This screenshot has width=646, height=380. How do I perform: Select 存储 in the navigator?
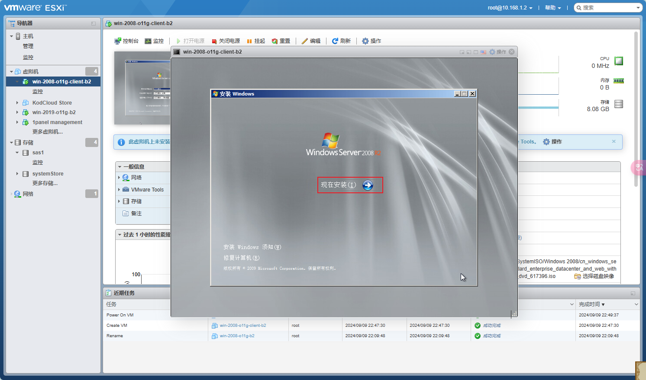tap(28, 143)
